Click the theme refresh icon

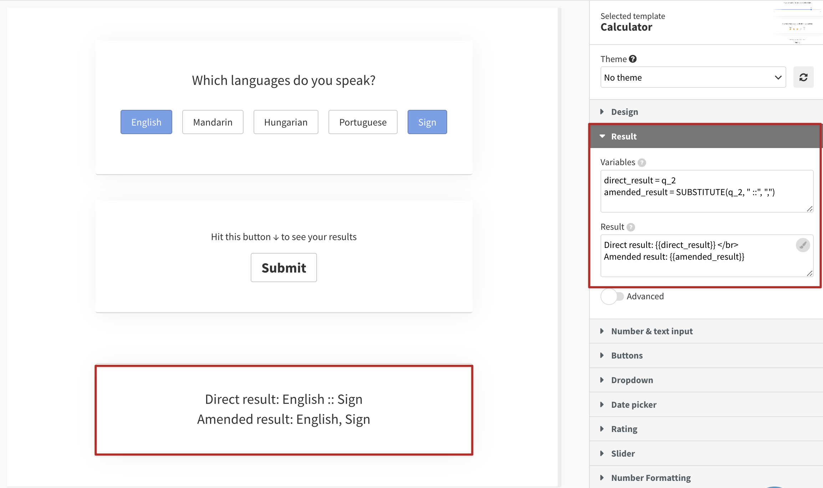tap(803, 77)
